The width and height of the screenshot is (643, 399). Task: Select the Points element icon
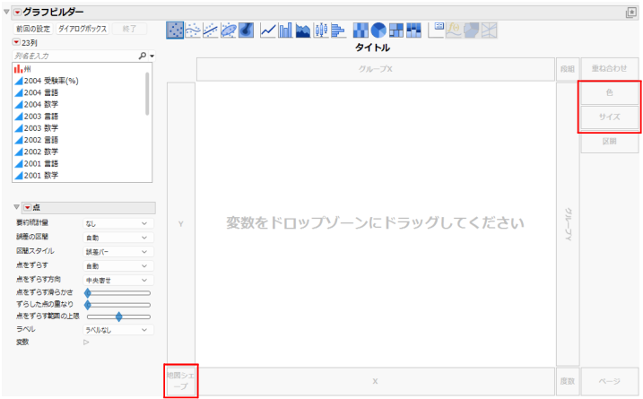click(x=175, y=30)
